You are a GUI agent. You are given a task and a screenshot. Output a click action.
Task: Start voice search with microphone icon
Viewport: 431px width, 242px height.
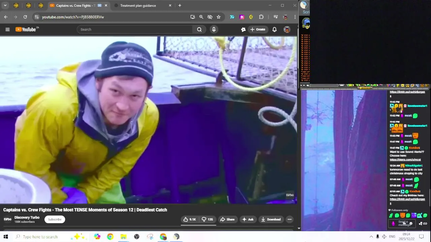[214, 30]
